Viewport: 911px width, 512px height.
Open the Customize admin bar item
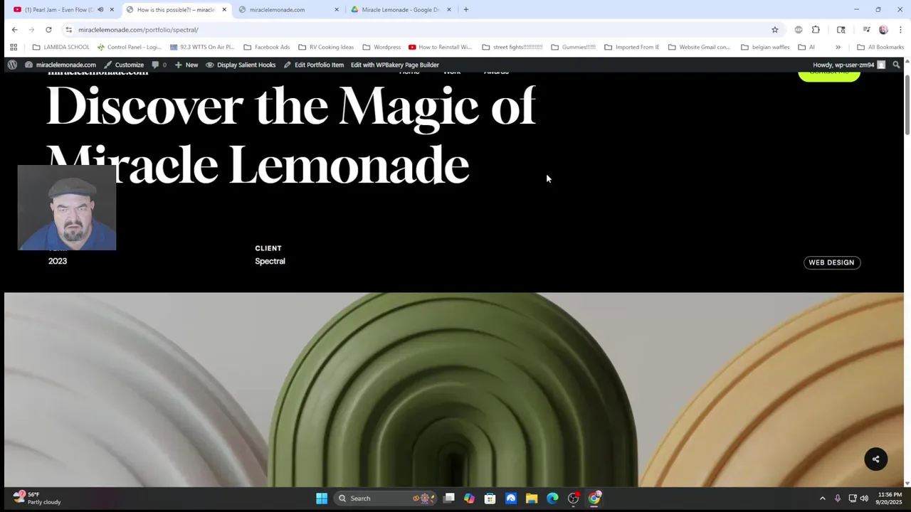coord(124,65)
